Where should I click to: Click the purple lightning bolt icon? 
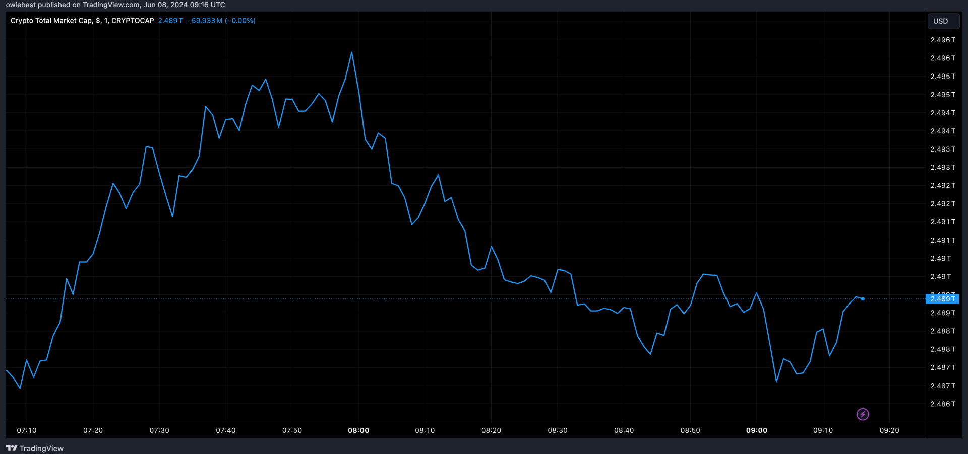click(863, 414)
